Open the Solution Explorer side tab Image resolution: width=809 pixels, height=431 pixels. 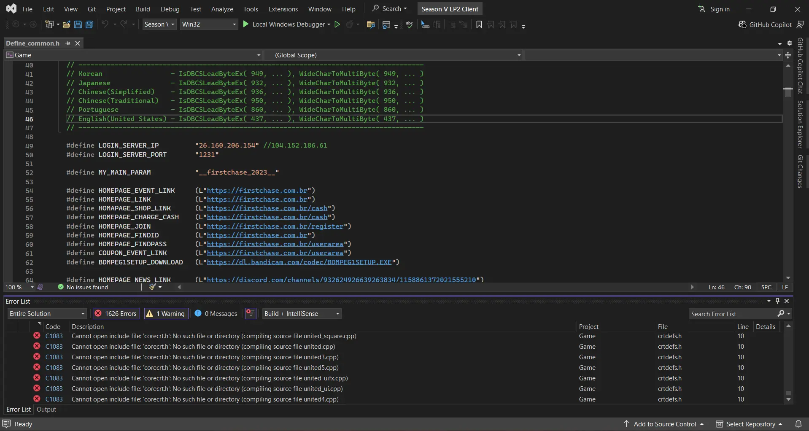[800, 124]
